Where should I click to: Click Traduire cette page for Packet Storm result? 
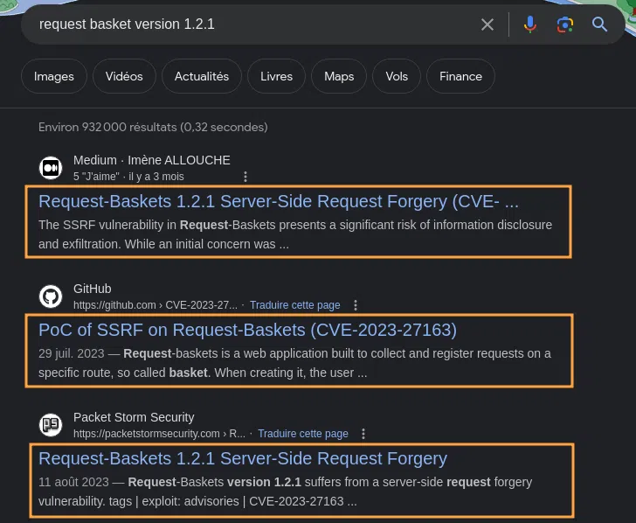[x=303, y=434]
